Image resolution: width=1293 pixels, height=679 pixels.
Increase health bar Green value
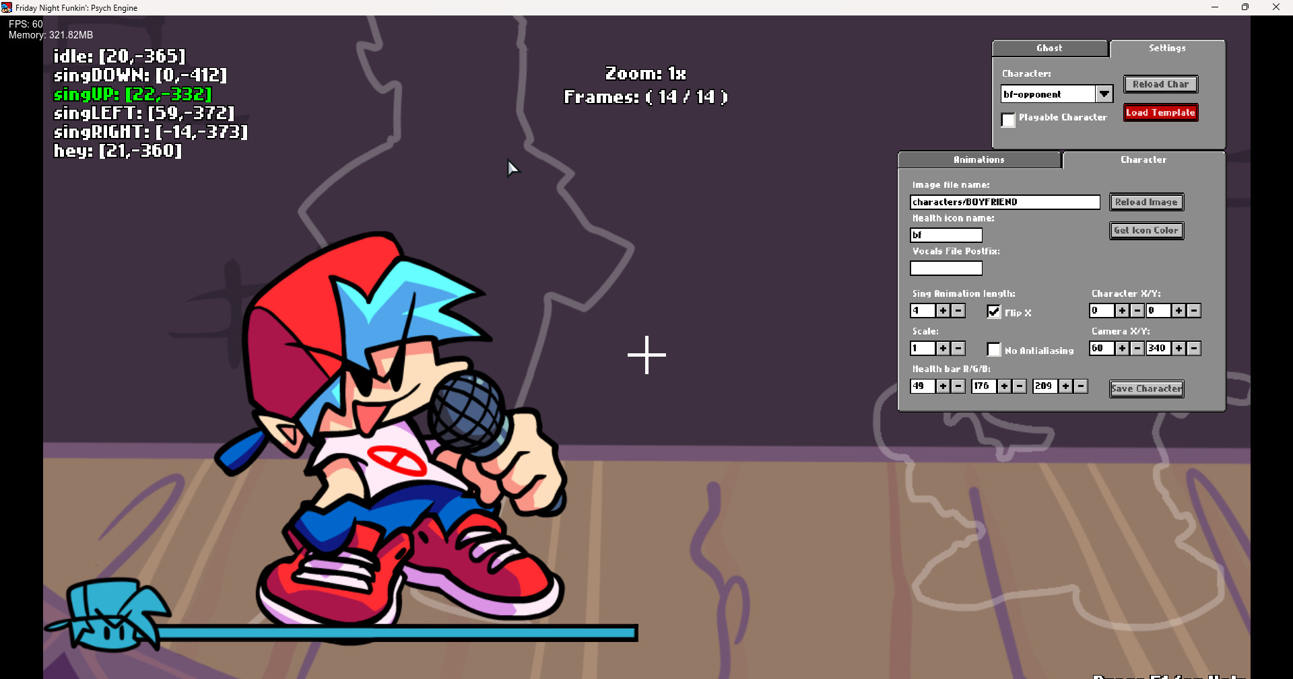pyautogui.click(x=1004, y=386)
